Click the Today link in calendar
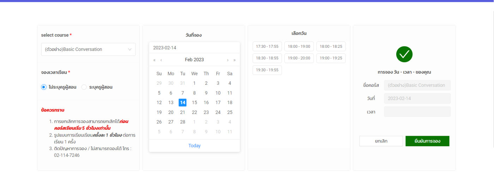 [x=194, y=146]
